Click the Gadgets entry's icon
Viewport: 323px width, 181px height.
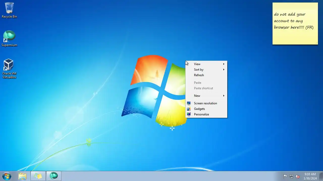click(189, 109)
